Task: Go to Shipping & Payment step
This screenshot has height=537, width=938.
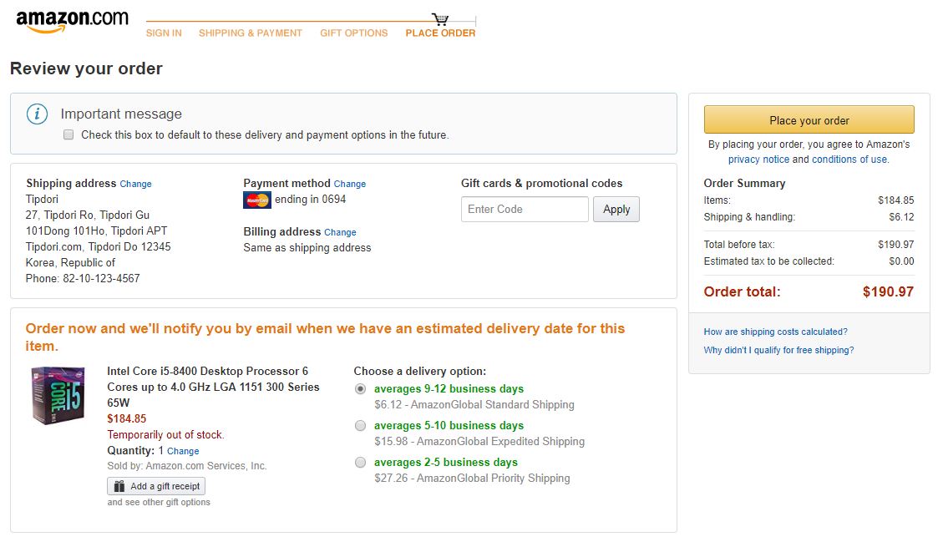Action: [x=251, y=33]
